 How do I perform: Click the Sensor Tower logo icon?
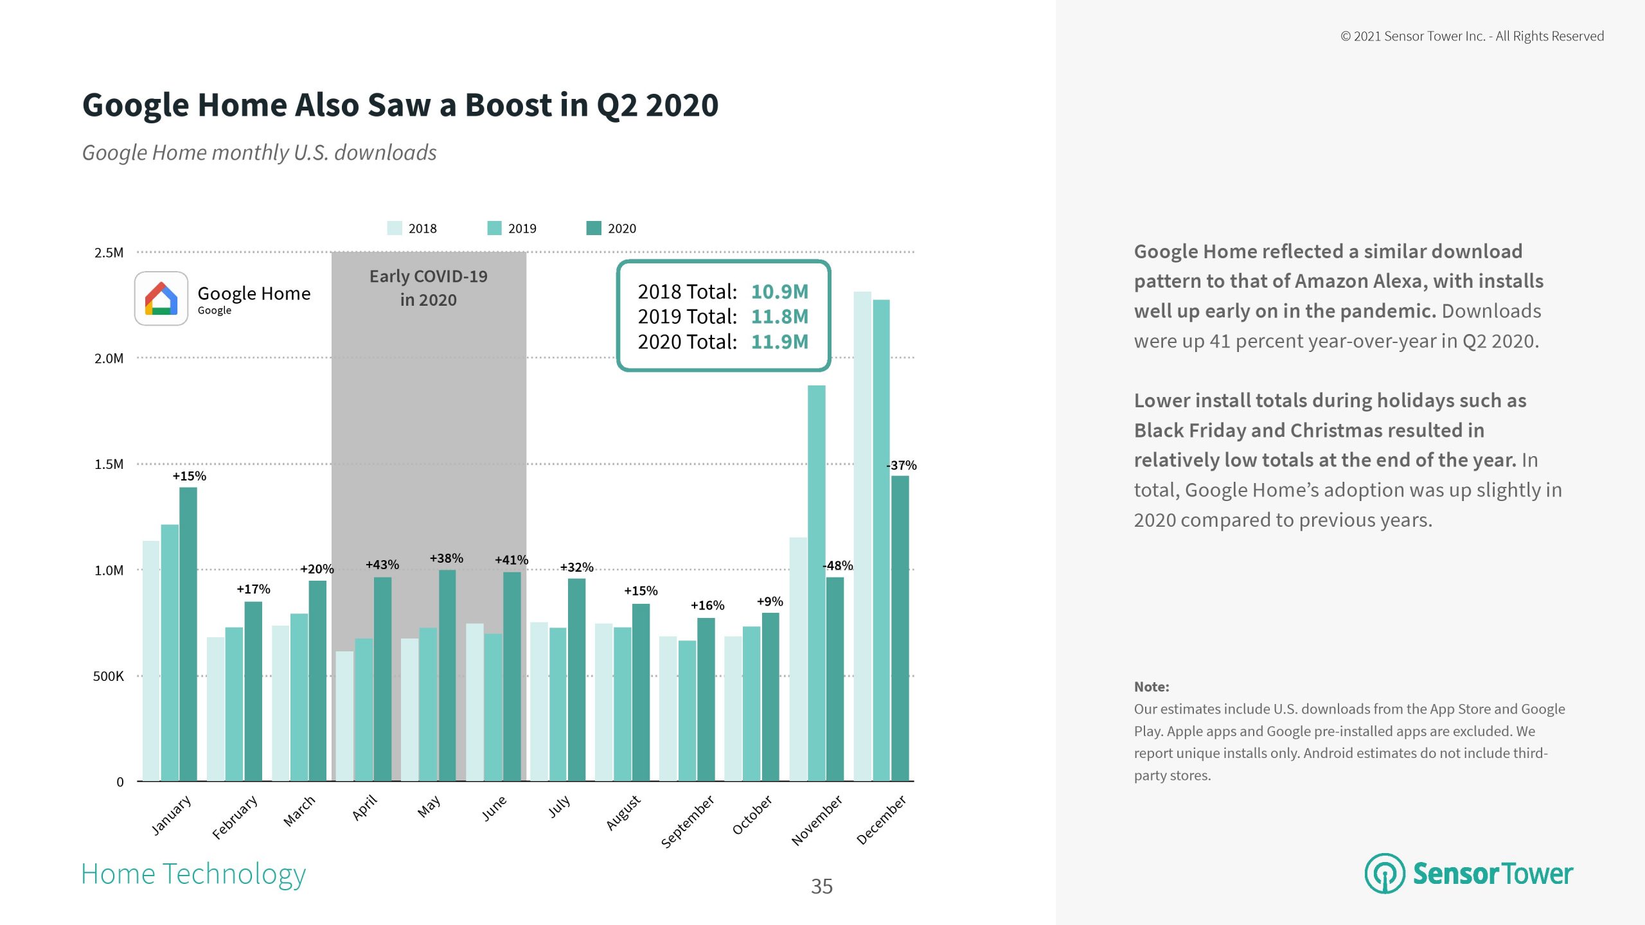(1384, 874)
